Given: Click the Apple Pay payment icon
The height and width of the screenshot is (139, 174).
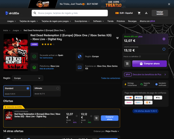Looking at the screenshot, I should [158, 98].
